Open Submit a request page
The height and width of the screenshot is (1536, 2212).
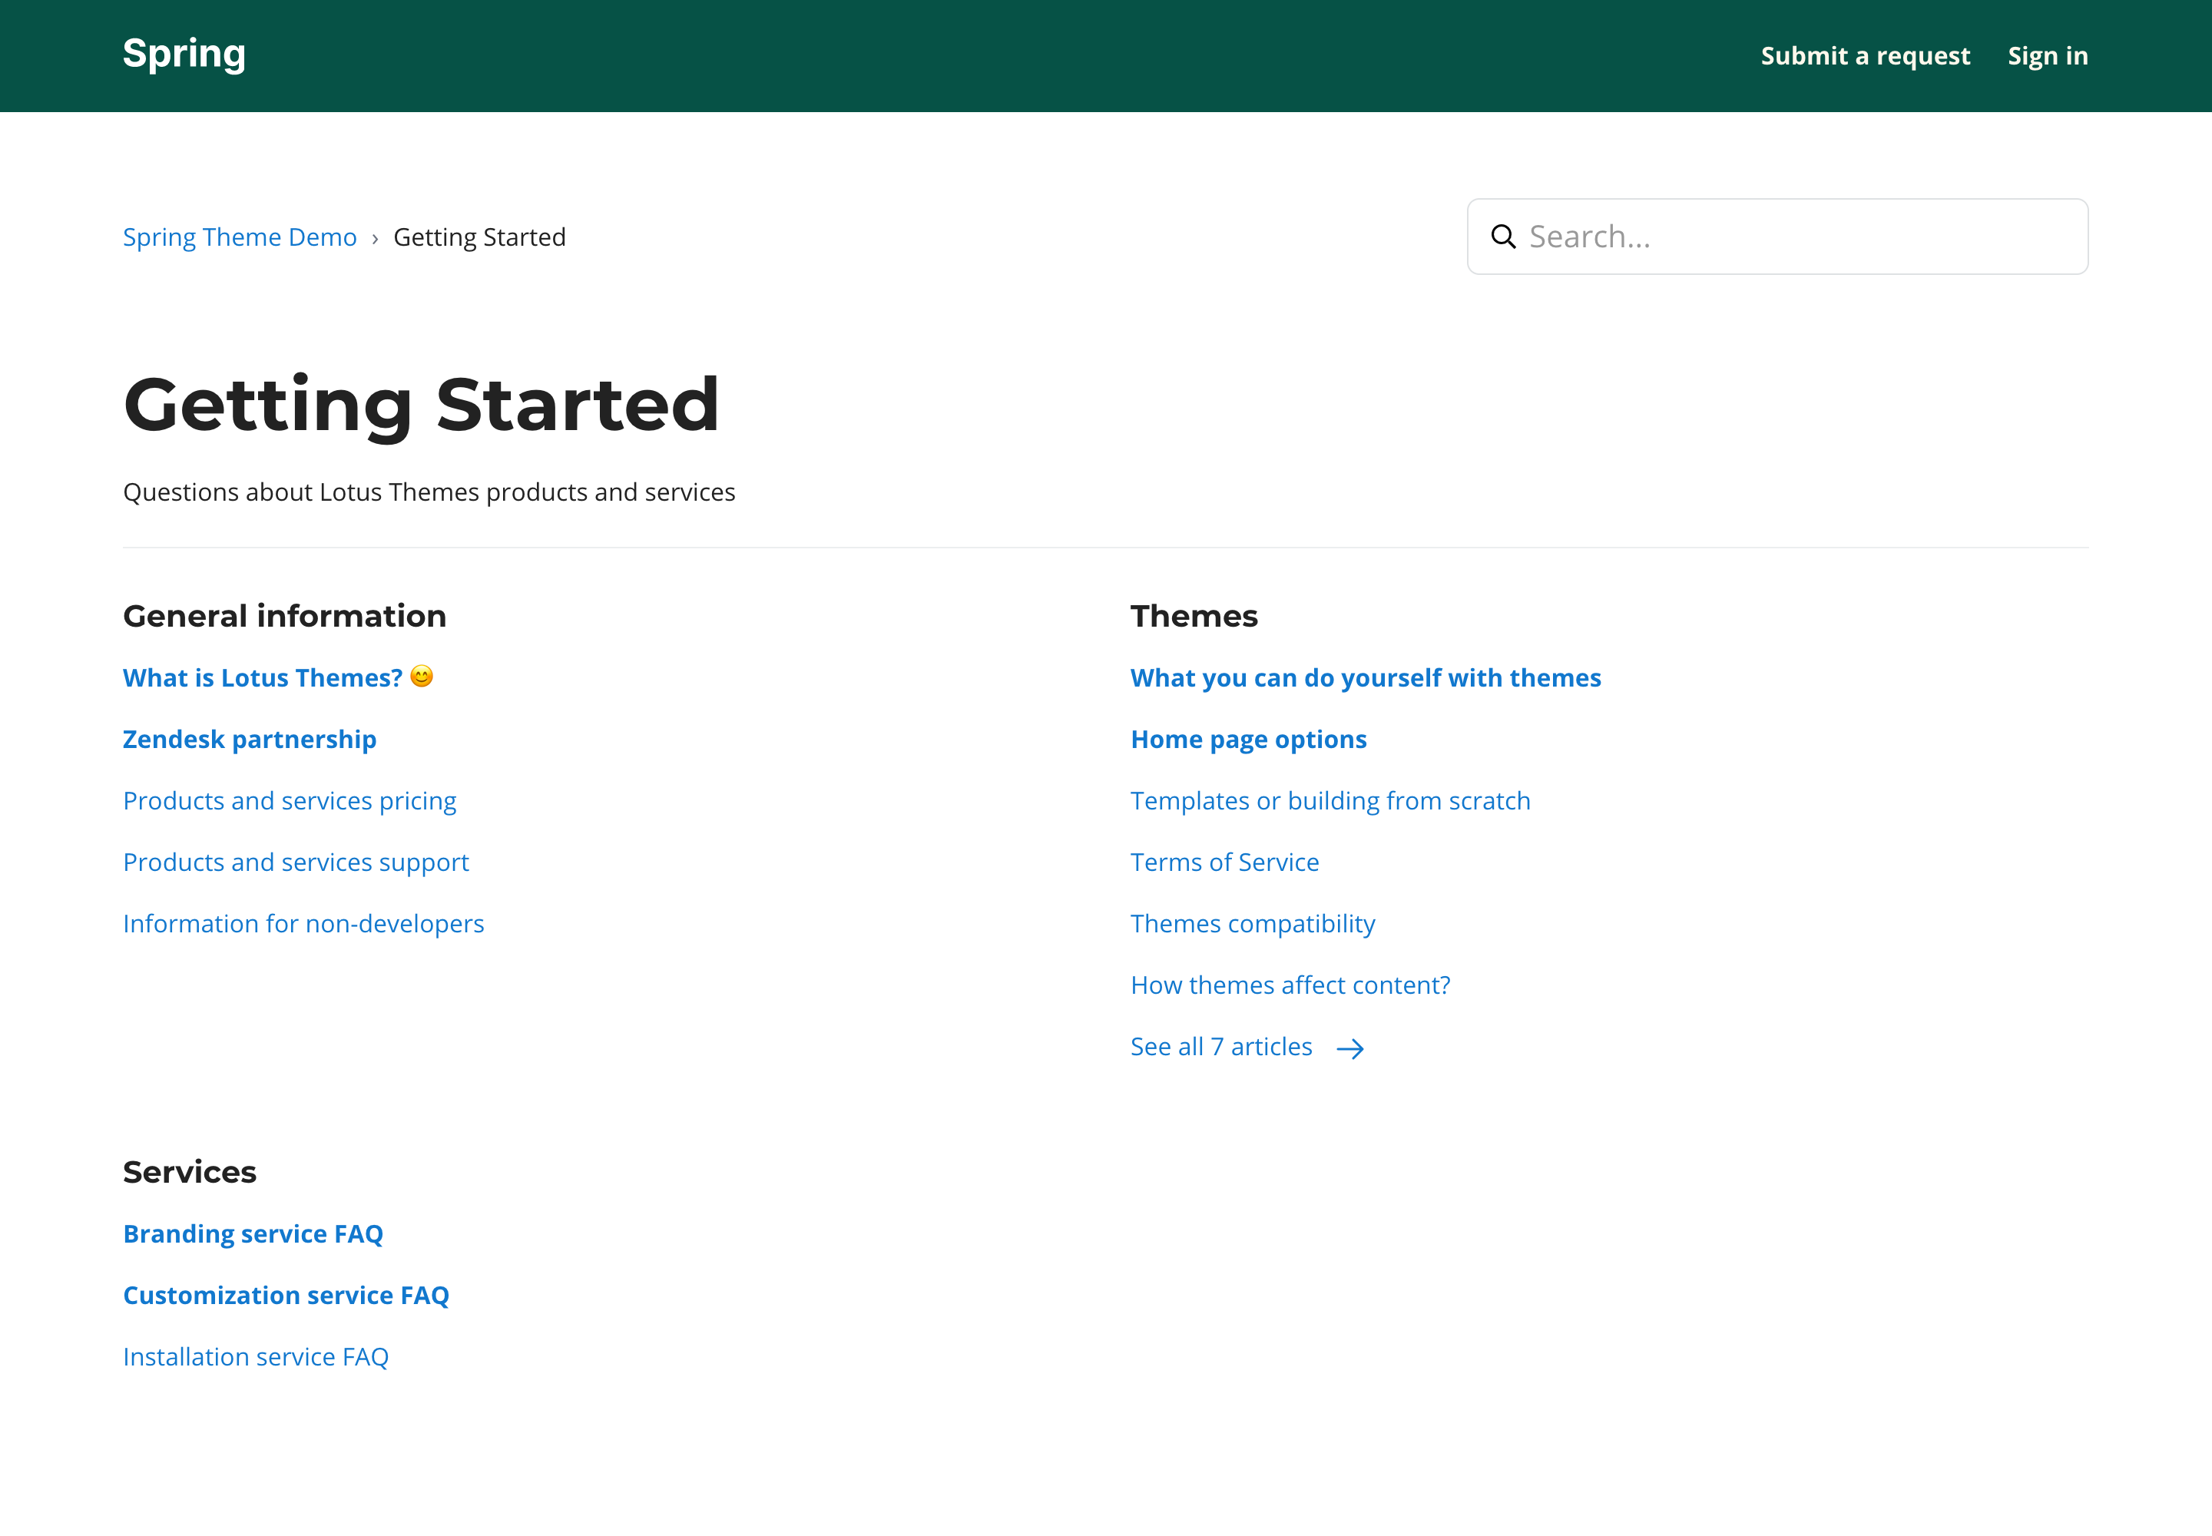point(1865,56)
